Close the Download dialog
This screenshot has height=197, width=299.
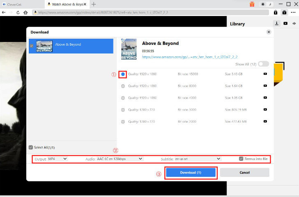[x=269, y=32]
